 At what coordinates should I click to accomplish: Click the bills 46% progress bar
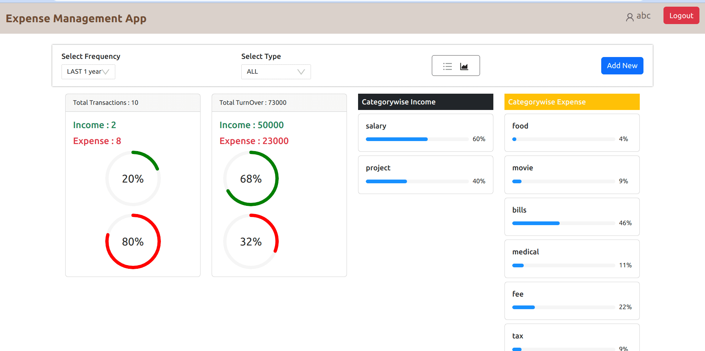(563, 223)
